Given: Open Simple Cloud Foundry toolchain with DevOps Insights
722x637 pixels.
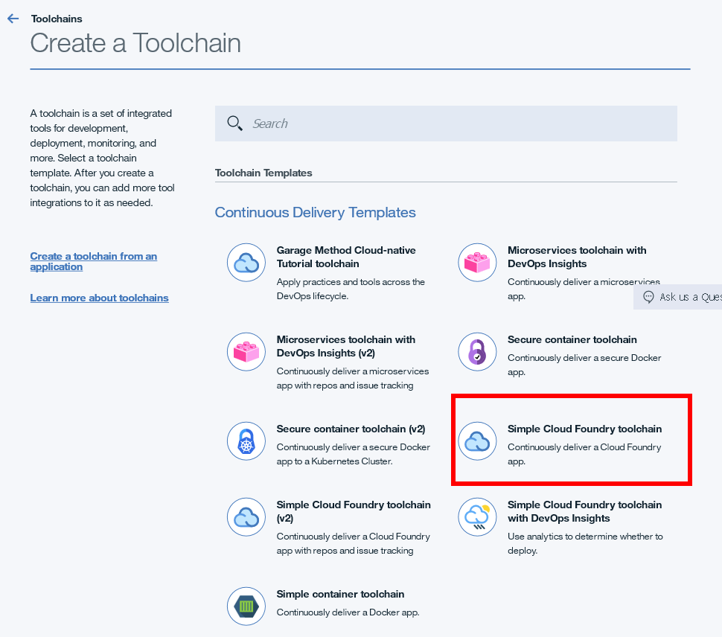Looking at the screenshot, I should [584, 511].
